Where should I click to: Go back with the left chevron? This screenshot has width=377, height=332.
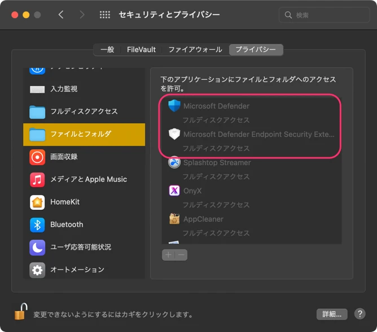(x=61, y=15)
